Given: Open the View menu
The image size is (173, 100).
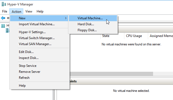Looking at the screenshot, I should tap(29, 11).
